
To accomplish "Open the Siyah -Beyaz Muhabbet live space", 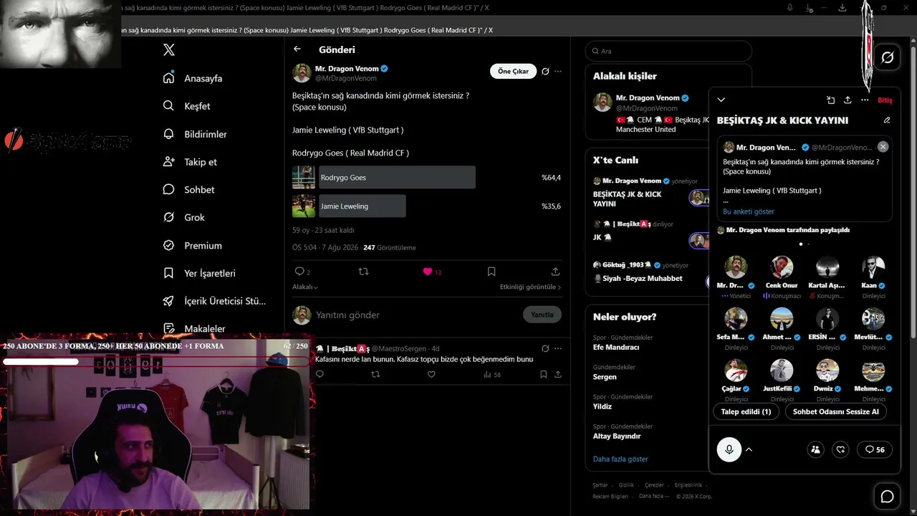I will pyautogui.click(x=643, y=278).
